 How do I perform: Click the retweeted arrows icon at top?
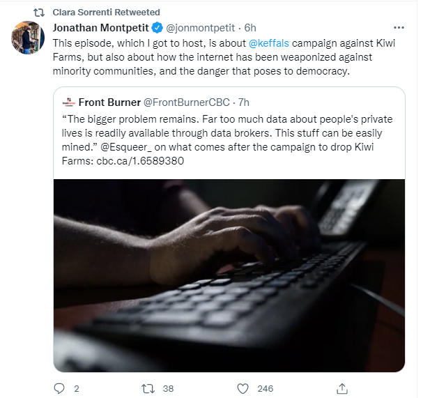[x=40, y=13]
